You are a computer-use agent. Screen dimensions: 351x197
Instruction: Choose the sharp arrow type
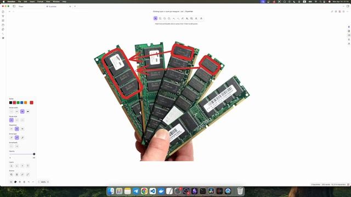(x=12, y=137)
